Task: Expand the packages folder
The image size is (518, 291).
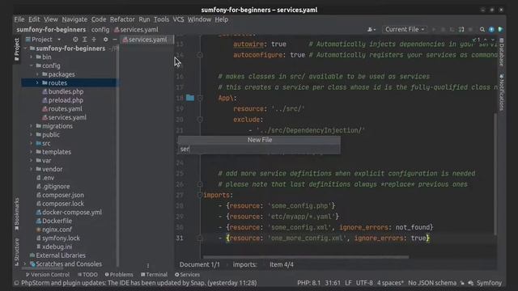Action: click(x=37, y=74)
